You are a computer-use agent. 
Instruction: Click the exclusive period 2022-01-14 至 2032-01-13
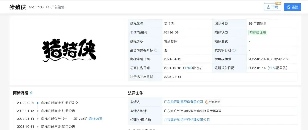click(x=268, y=59)
